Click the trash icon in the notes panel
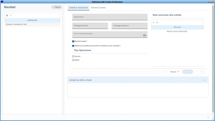 click(157, 22)
